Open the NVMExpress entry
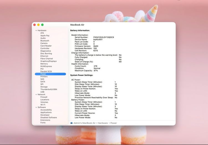The image size is (208, 145). coord(46,66)
